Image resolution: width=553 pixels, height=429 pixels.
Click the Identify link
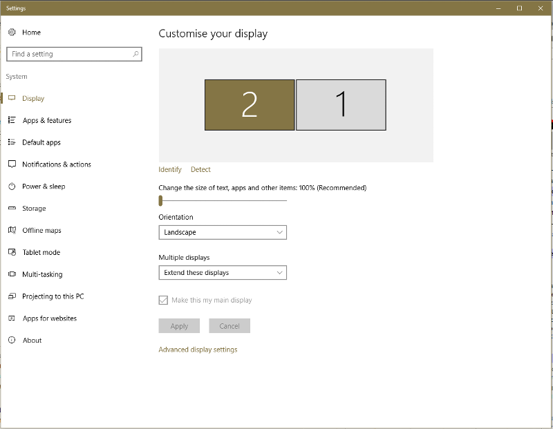click(x=169, y=169)
